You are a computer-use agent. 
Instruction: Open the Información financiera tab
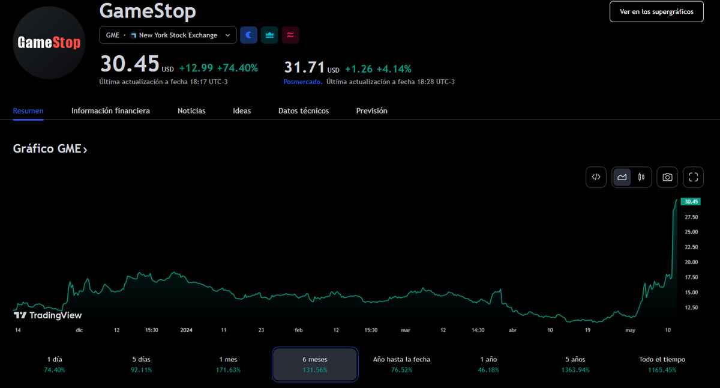[110, 111]
